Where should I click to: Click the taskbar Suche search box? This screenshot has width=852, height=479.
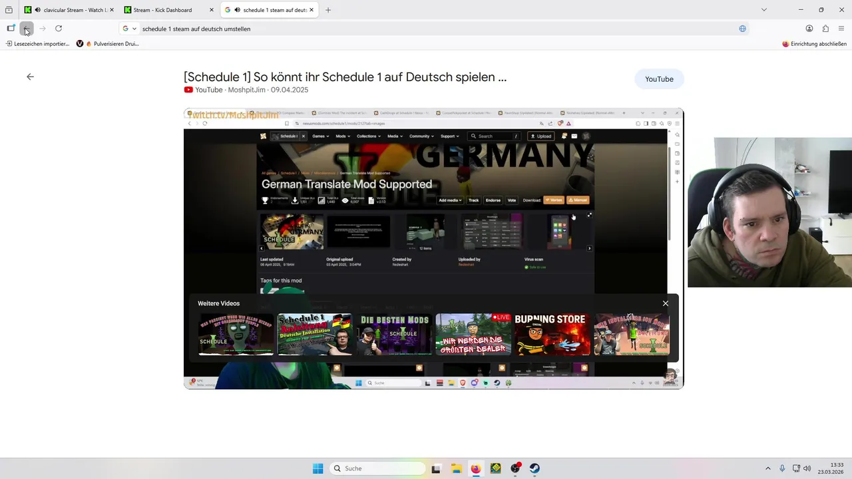[x=377, y=468]
